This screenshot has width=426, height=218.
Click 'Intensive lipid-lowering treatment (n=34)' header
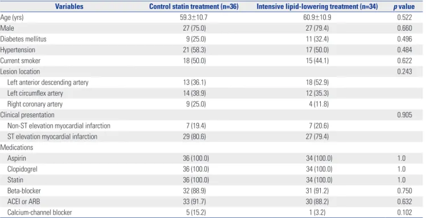coord(317,6)
